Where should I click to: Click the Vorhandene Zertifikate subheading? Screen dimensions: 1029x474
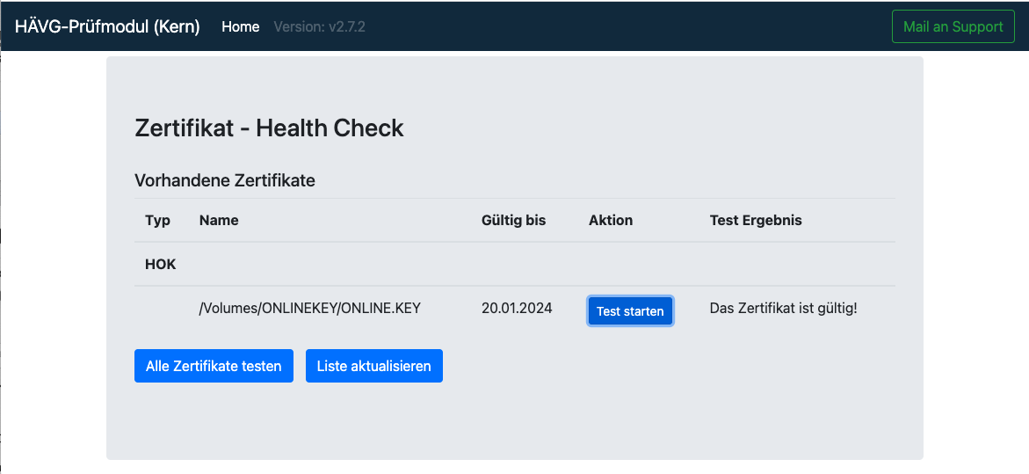coord(225,180)
